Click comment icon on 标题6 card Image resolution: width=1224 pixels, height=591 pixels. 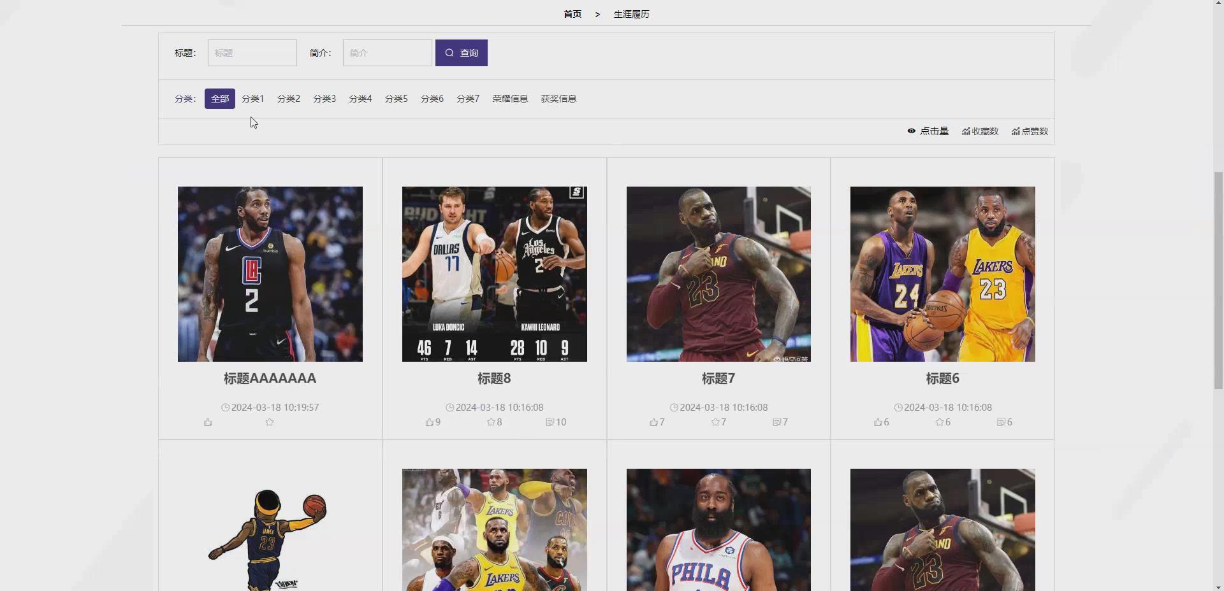pos(1001,422)
